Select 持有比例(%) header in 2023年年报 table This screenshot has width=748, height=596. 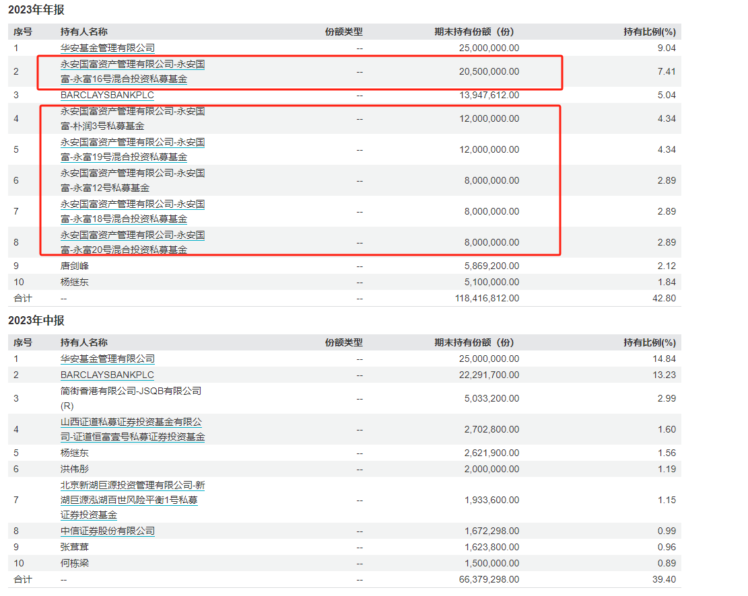tap(650, 32)
